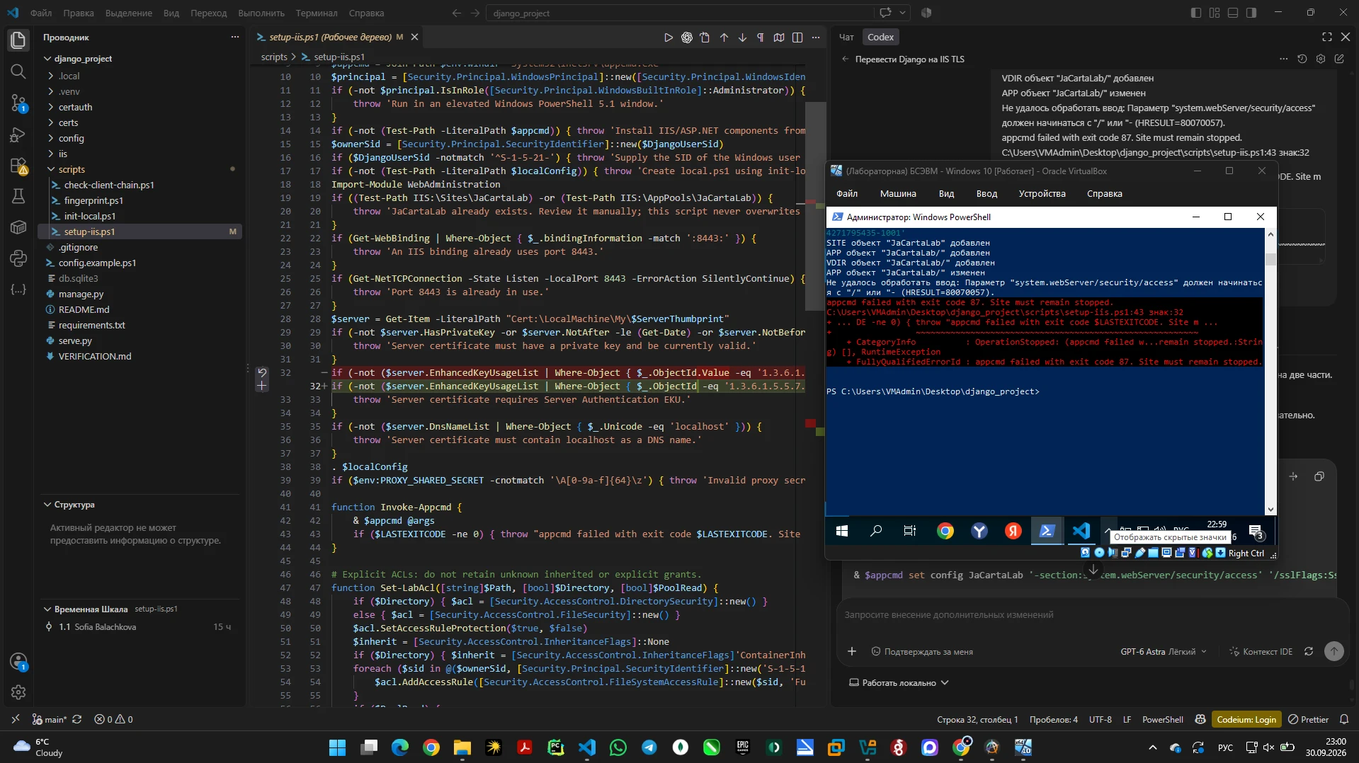Go back from 'Перевести Django на IIS TLS'
The width and height of the screenshot is (1359, 763).
(845, 59)
